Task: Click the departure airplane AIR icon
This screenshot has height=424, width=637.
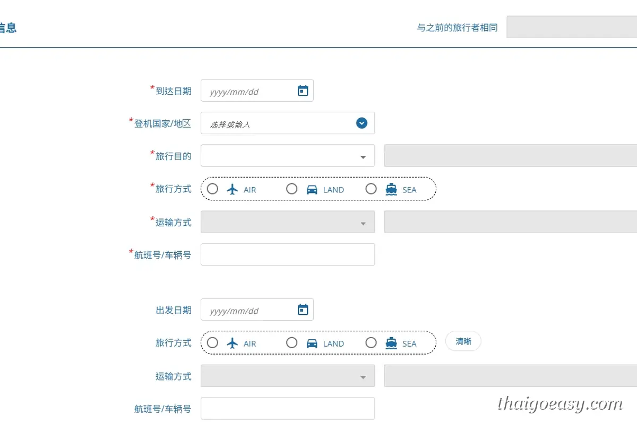Action: click(x=232, y=343)
